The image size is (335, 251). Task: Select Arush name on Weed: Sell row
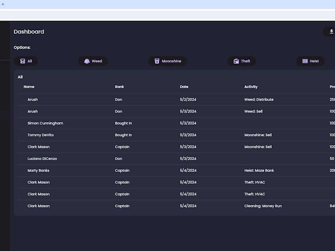(x=33, y=111)
